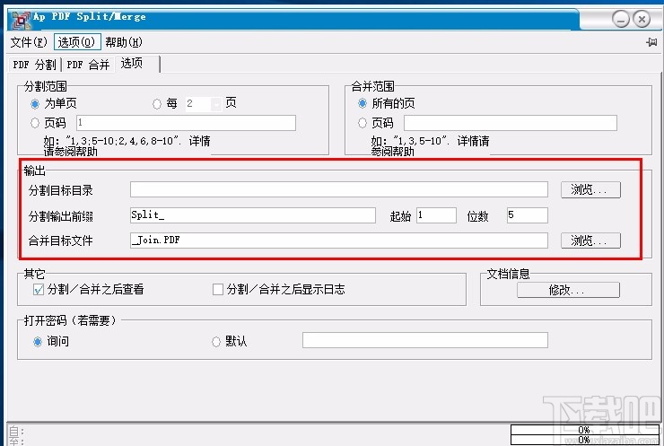The height and width of the screenshot is (446, 664).
Task: Close the Ap PDF Split/Merge window
Action: point(642,19)
